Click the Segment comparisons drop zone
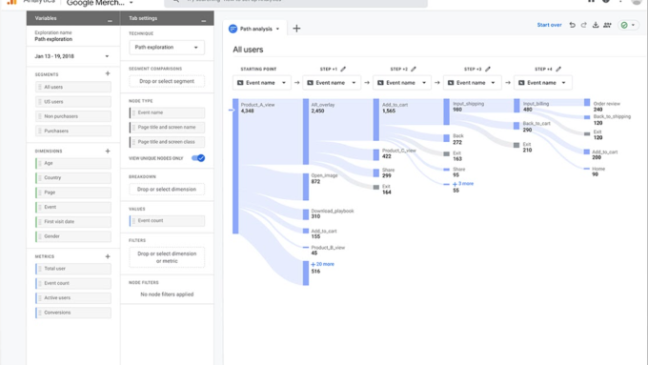The height and width of the screenshot is (365, 648). pyautogui.click(x=167, y=81)
